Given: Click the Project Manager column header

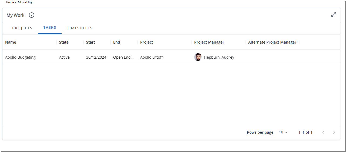Looking at the screenshot, I should (x=209, y=42).
